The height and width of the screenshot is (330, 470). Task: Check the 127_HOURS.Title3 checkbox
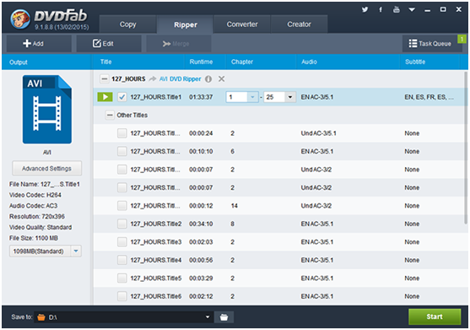pyautogui.click(x=122, y=242)
